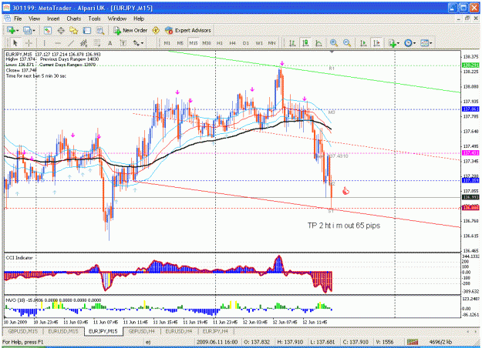Select the horizontal line drawing tool
Image resolution: width=482 pixels, height=348 pixels.
[x=58, y=43]
